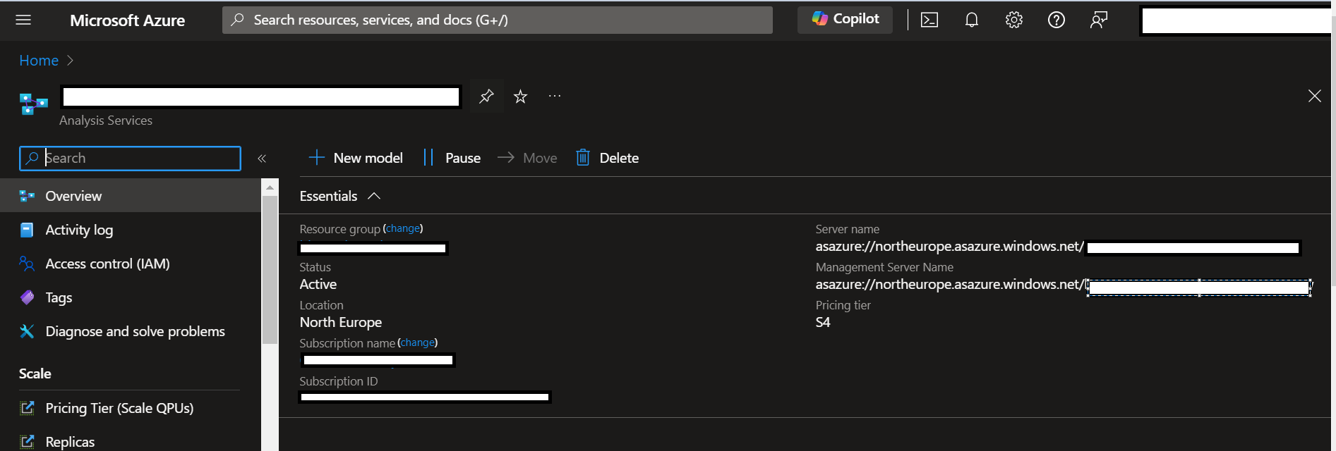Viewport: 1336px width, 451px height.
Task: Delete the server resource
Action: tap(607, 158)
